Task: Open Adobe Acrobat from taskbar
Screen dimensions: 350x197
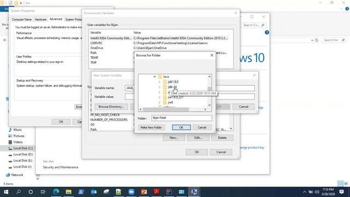Action: pyautogui.click(x=156, y=192)
